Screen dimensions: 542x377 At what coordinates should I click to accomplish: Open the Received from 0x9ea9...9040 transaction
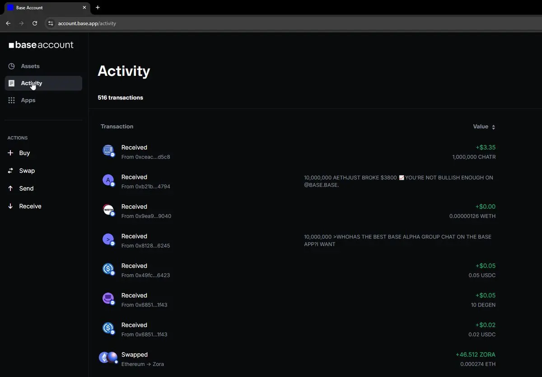click(298, 211)
